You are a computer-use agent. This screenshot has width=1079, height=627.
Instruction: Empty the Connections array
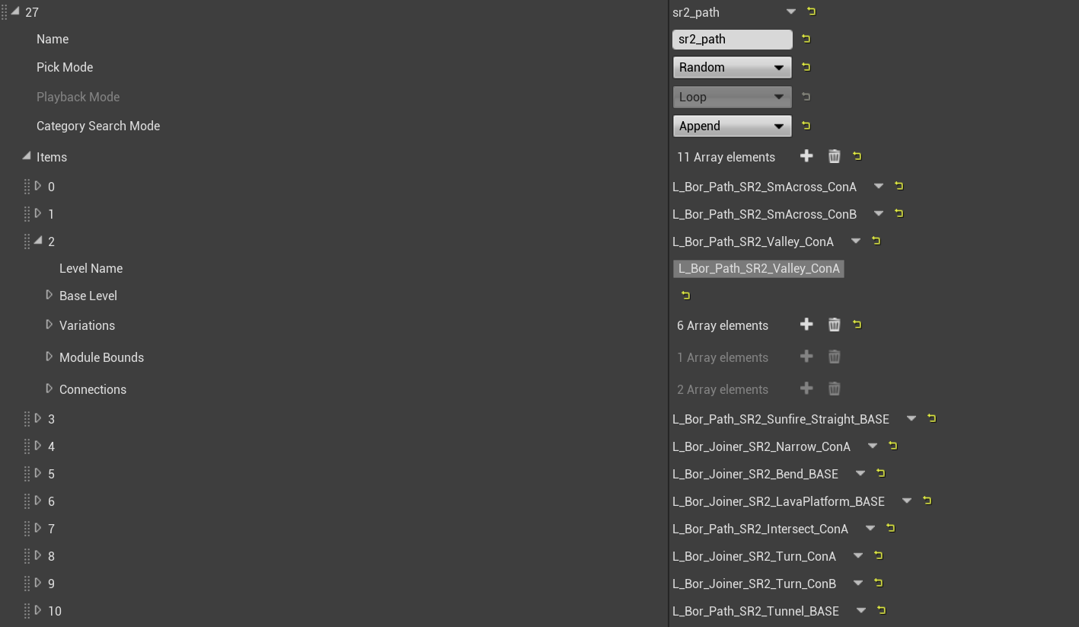point(835,389)
